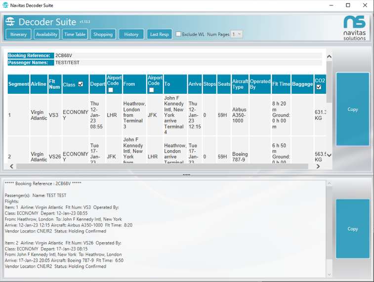Click the Decoder Suite globe logo icon

click(x=10, y=22)
